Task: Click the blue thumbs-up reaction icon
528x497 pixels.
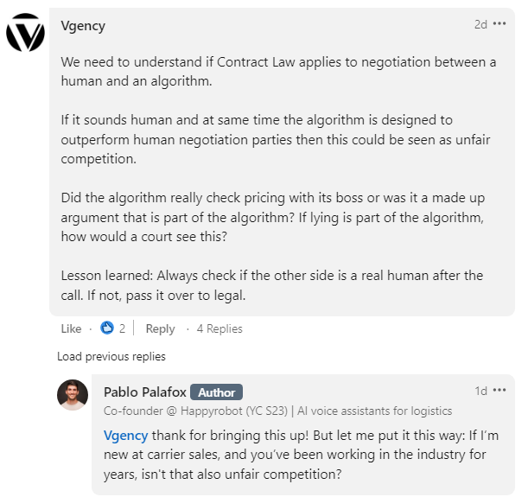Action: 107,328
